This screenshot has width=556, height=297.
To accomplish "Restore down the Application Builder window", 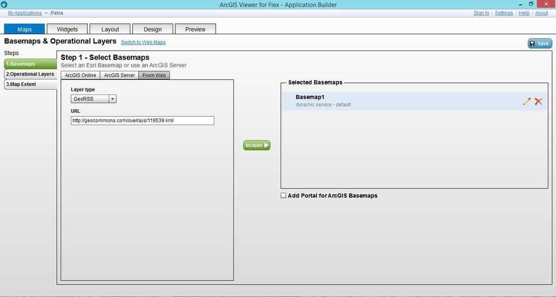I will pos(531,4).
